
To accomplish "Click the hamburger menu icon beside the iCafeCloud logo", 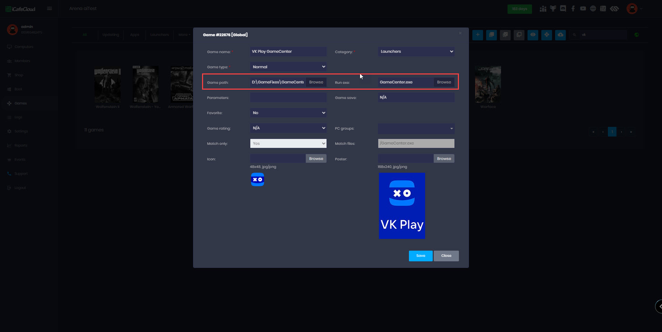I will coord(50,9).
